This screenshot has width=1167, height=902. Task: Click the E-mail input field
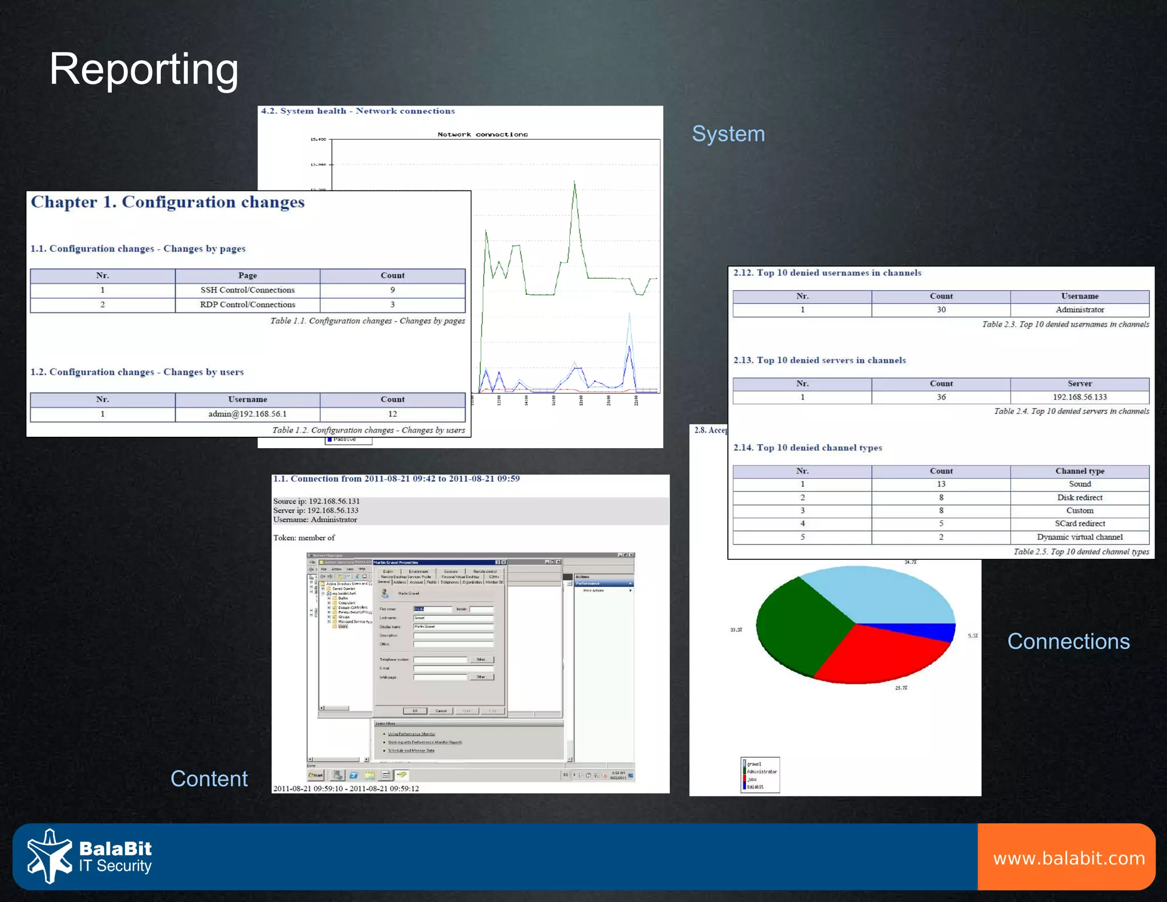[x=454, y=668]
